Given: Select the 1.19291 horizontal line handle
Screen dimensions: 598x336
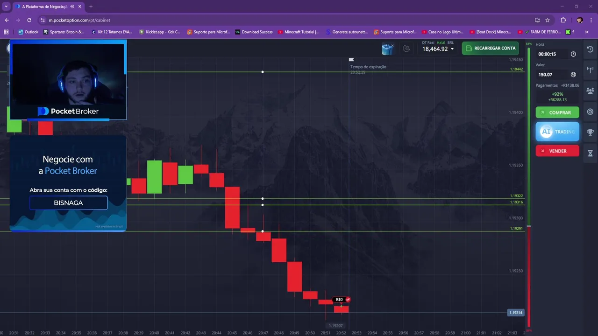Looking at the screenshot, I should 263,231.
